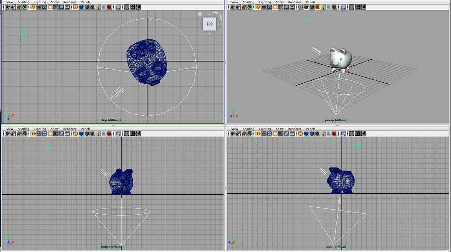Toggle smooth shade all in side view toolbar

(x=306, y=134)
